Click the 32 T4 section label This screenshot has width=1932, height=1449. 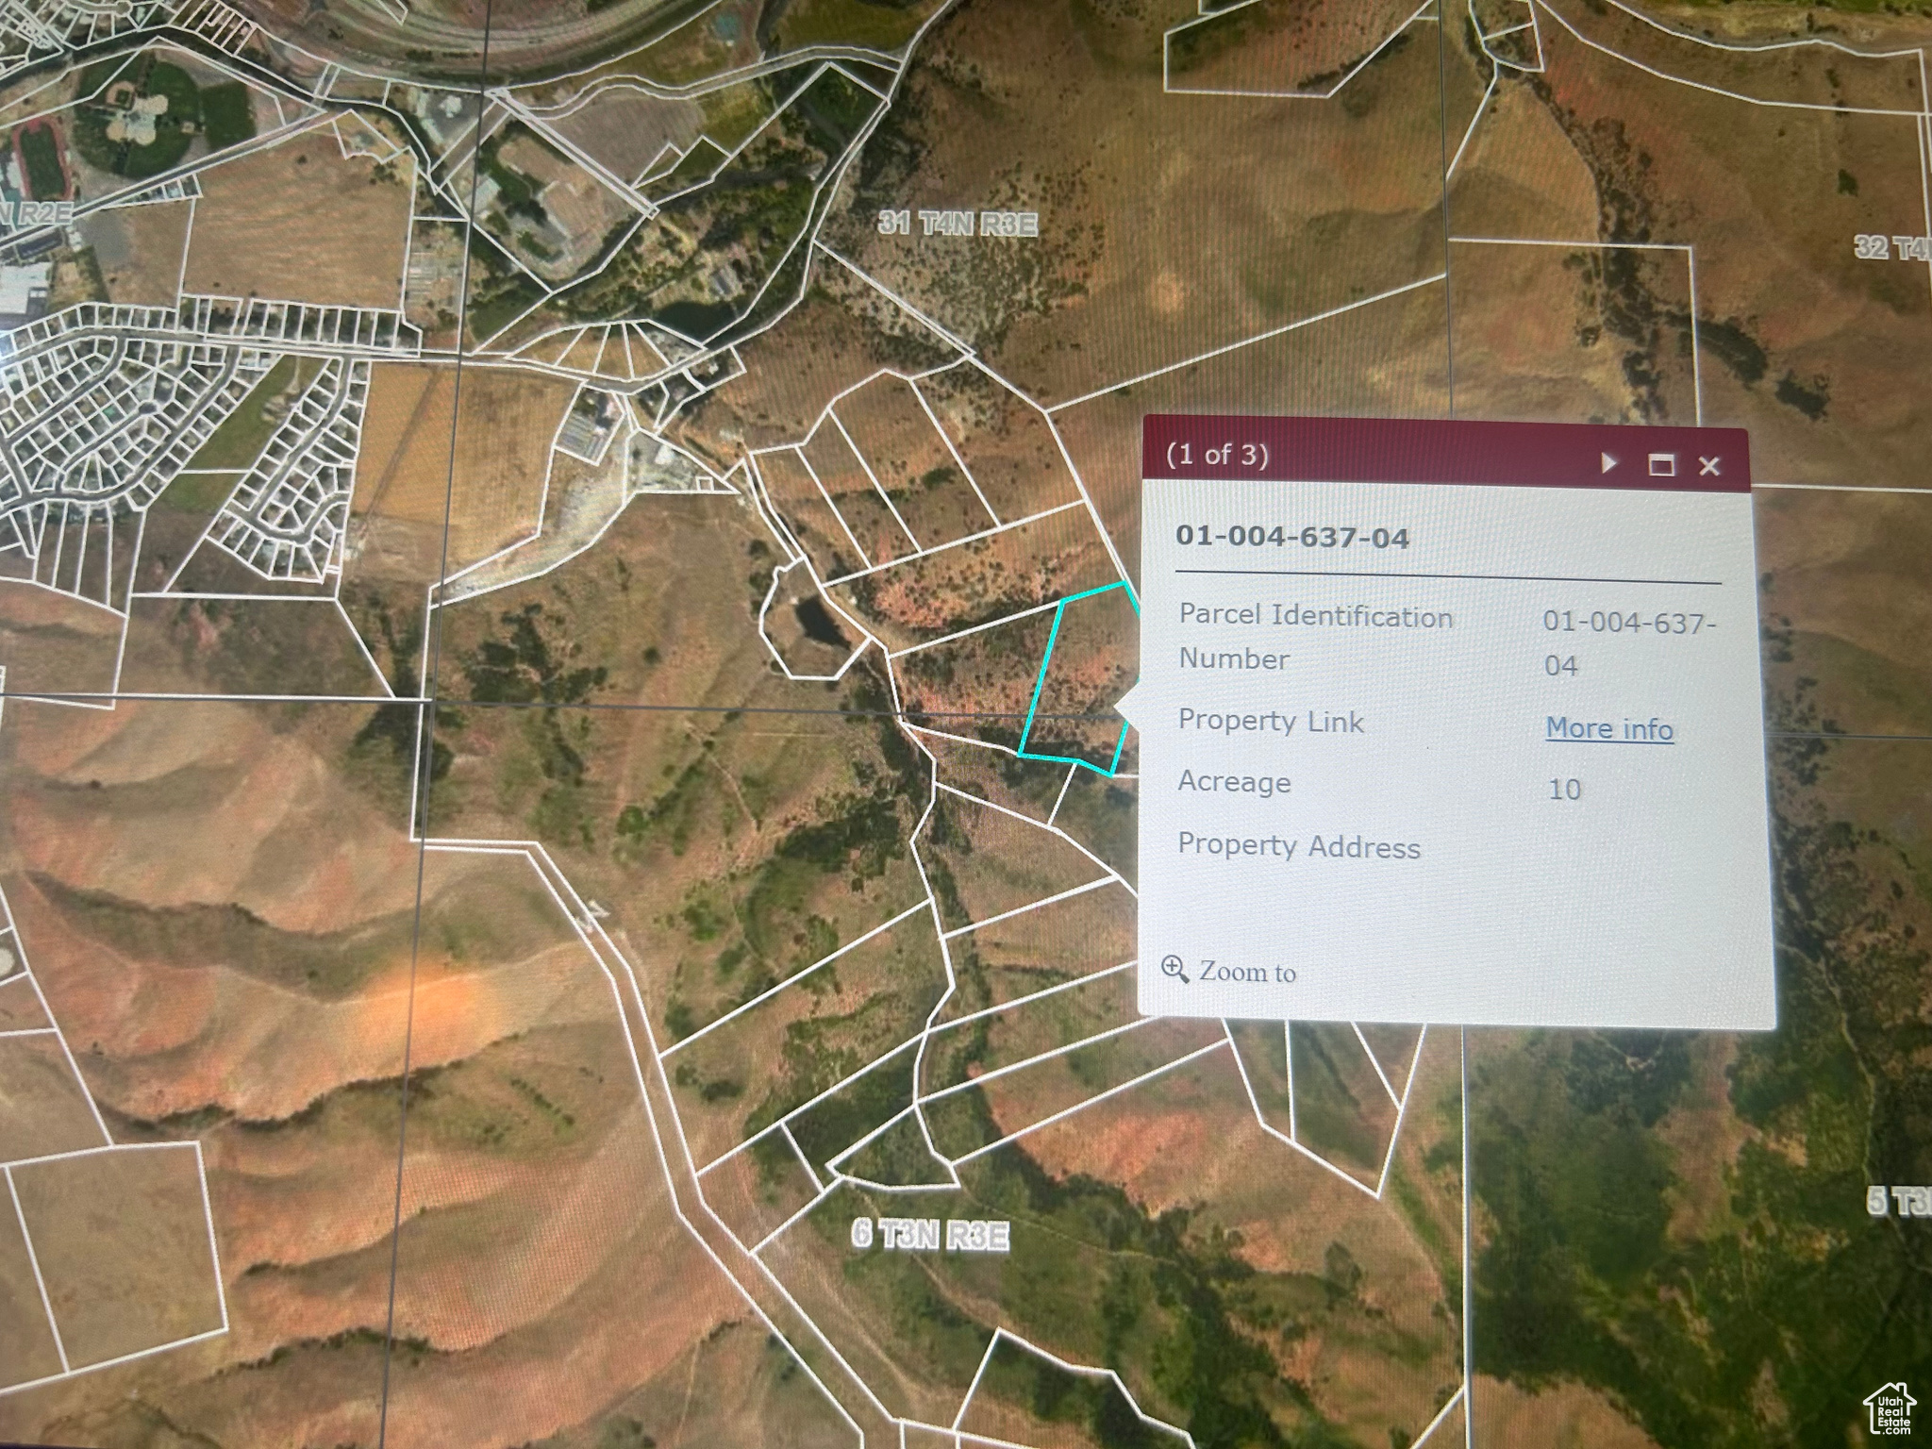pos(1891,247)
